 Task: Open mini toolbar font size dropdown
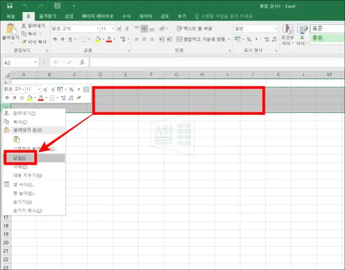coord(39,89)
